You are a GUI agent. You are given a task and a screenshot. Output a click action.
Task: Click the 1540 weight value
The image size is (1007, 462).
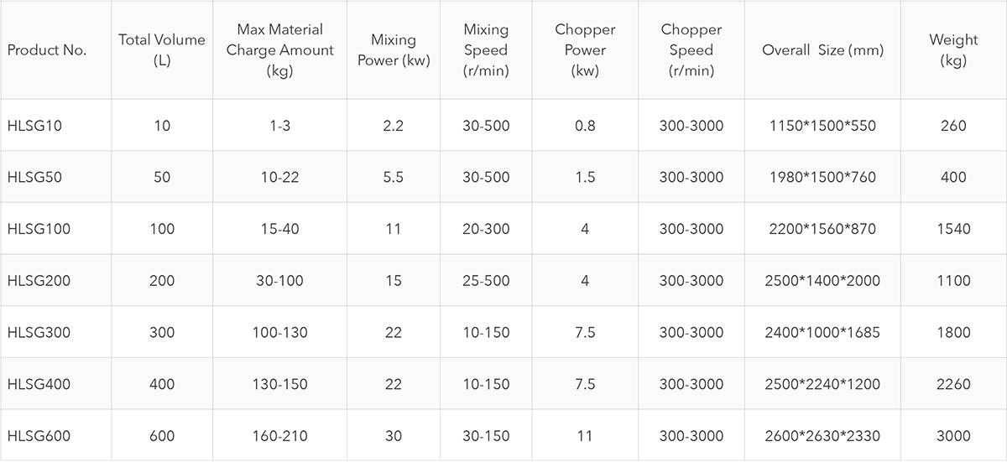click(953, 229)
